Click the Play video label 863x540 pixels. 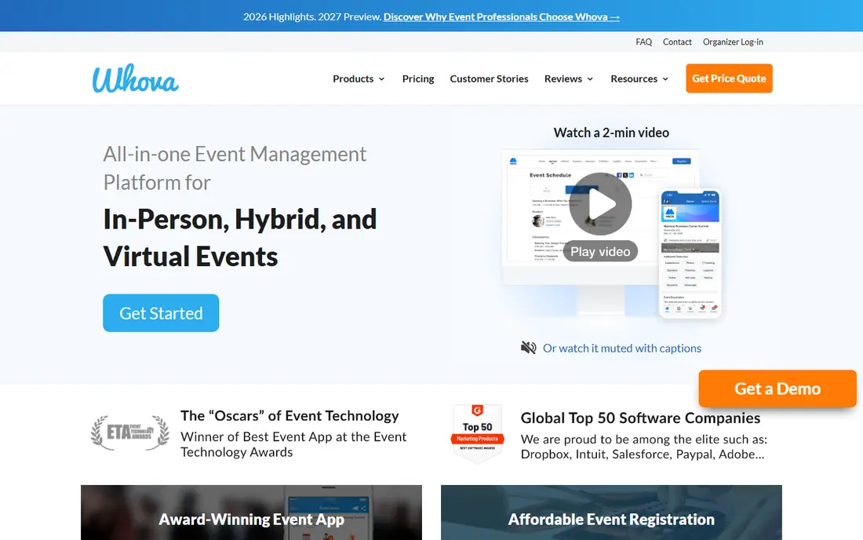(x=600, y=252)
